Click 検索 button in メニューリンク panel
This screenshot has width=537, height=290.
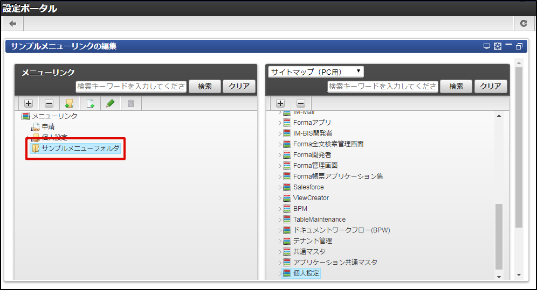coord(205,87)
